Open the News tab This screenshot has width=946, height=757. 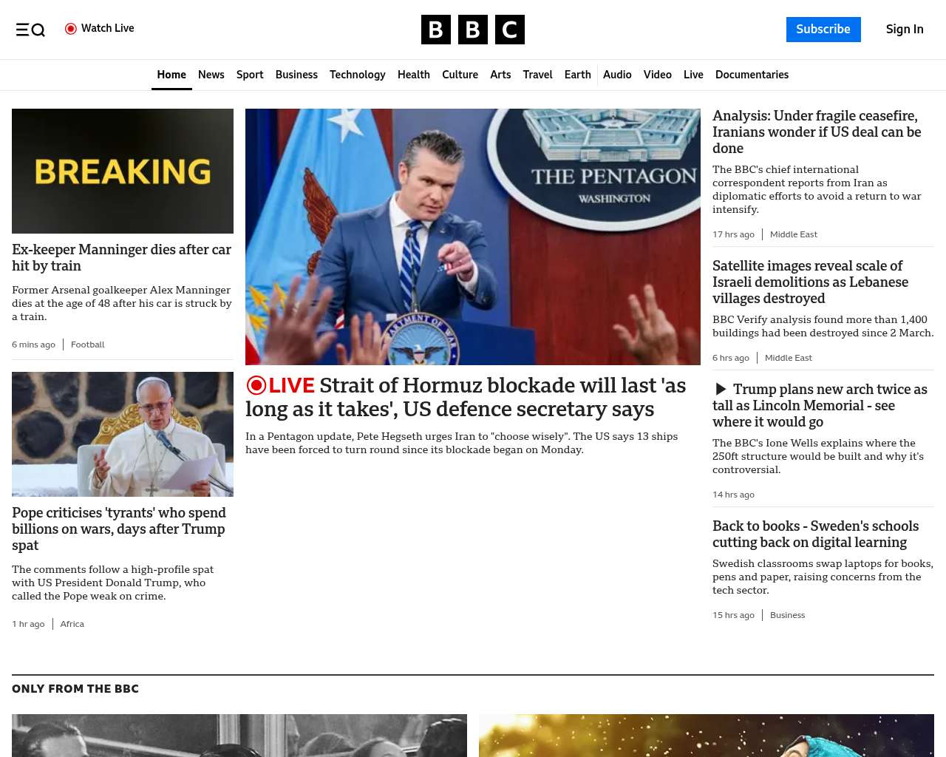click(x=211, y=75)
